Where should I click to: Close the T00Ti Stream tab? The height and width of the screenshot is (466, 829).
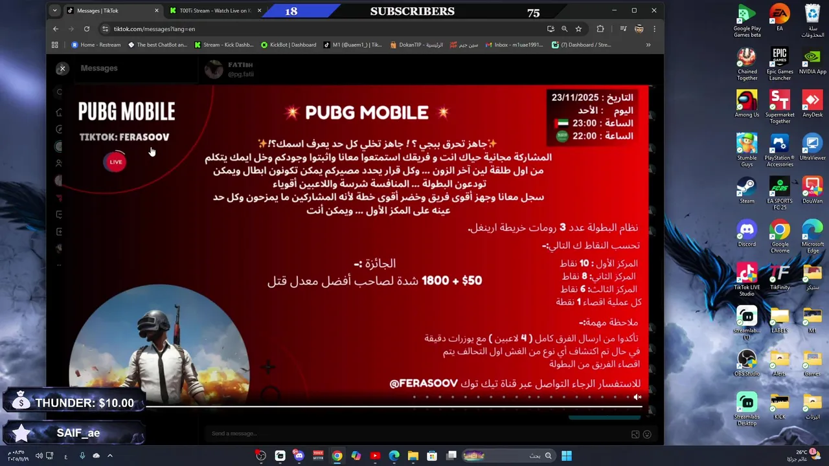pyautogui.click(x=260, y=10)
